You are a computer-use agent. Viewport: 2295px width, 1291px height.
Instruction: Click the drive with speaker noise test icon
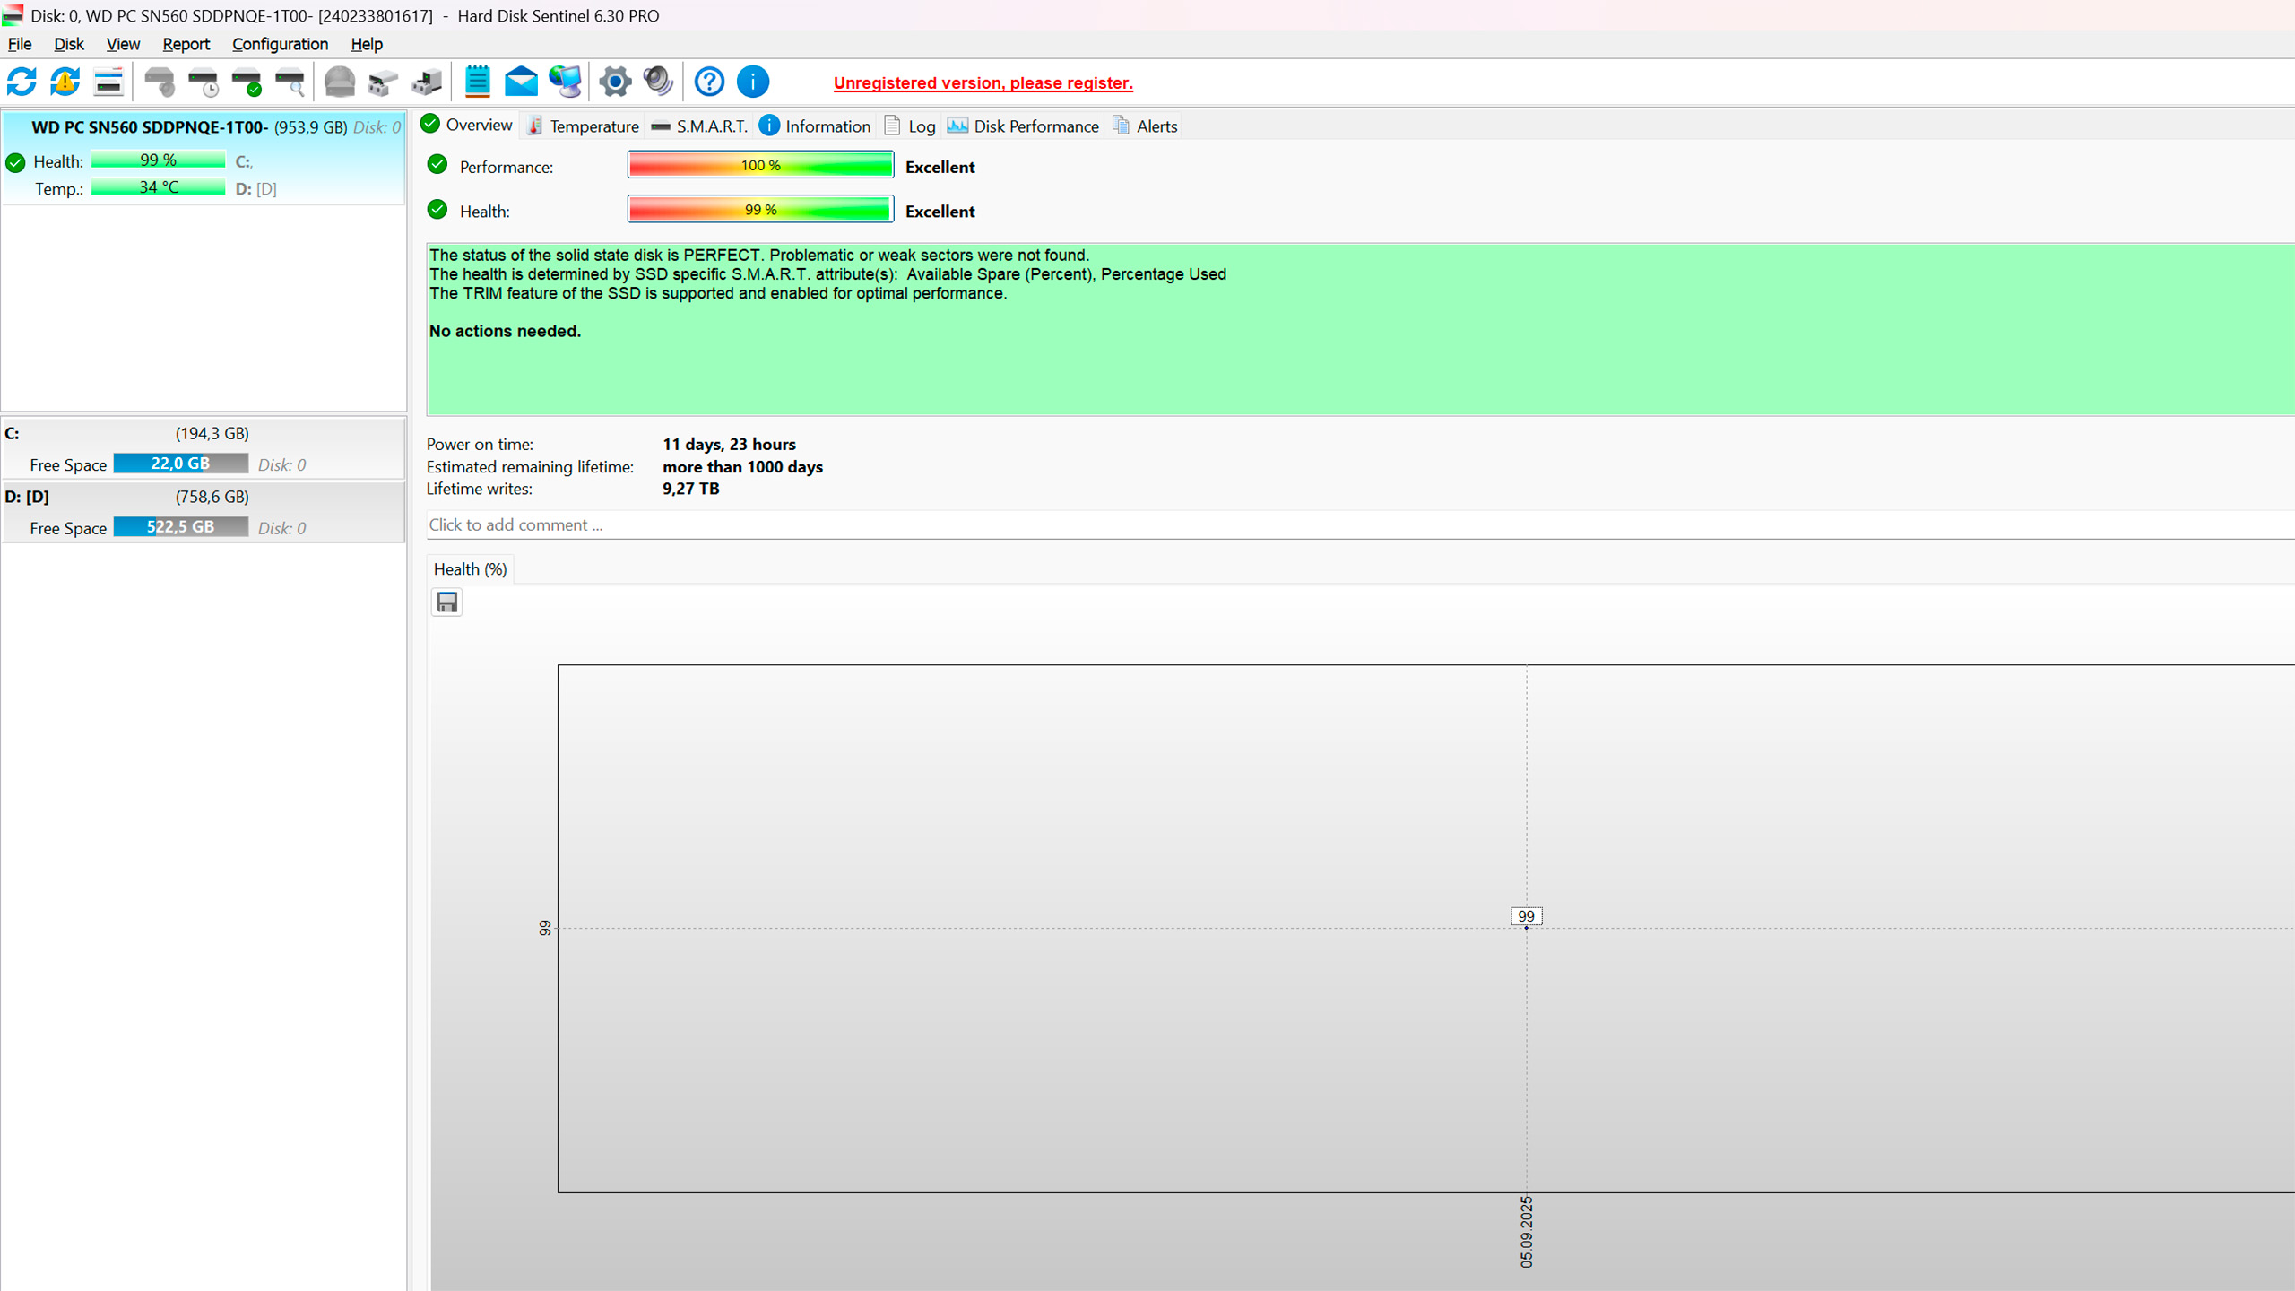(160, 82)
